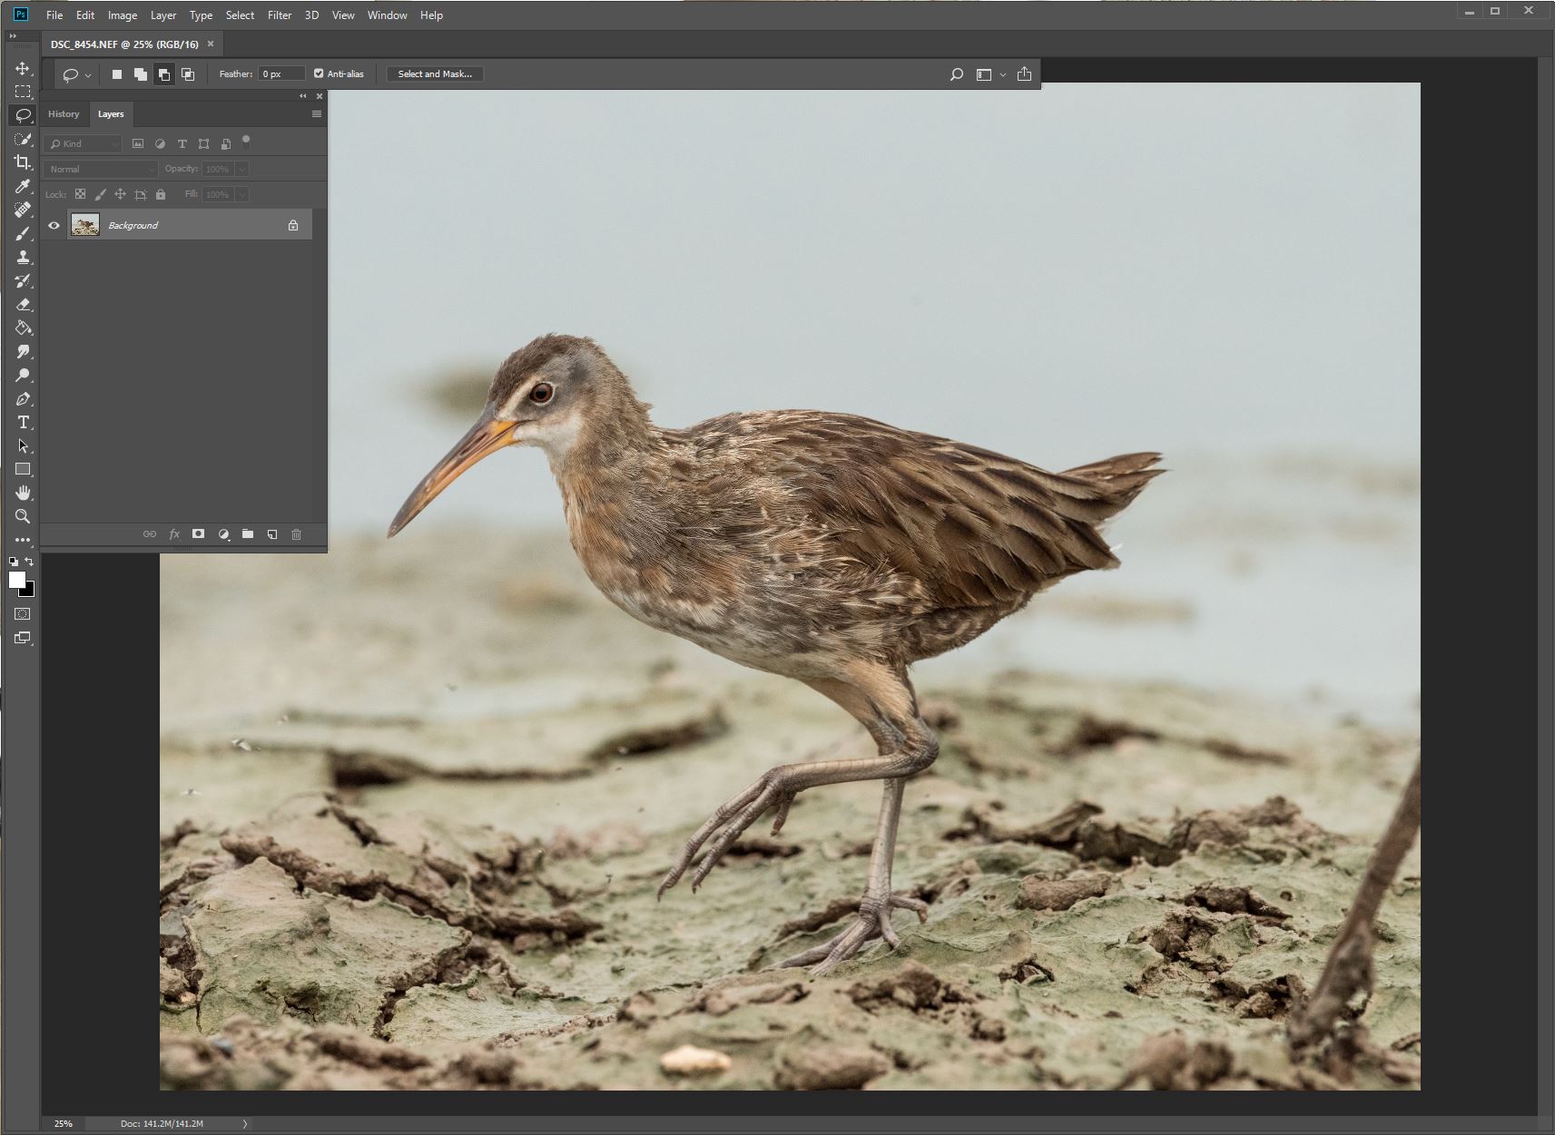This screenshot has width=1555, height=1135.
Task: Select the Horizontal Type tool
Action: click(23, 422)
